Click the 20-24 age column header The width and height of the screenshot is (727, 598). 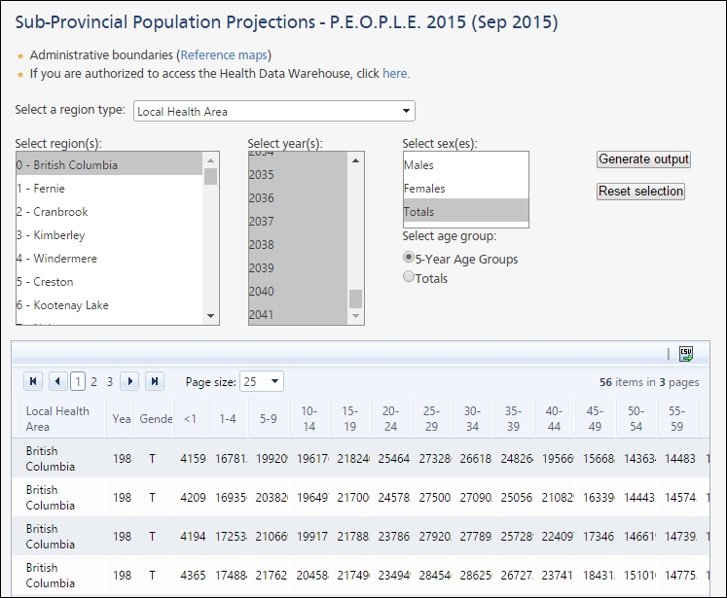point(391,418)
